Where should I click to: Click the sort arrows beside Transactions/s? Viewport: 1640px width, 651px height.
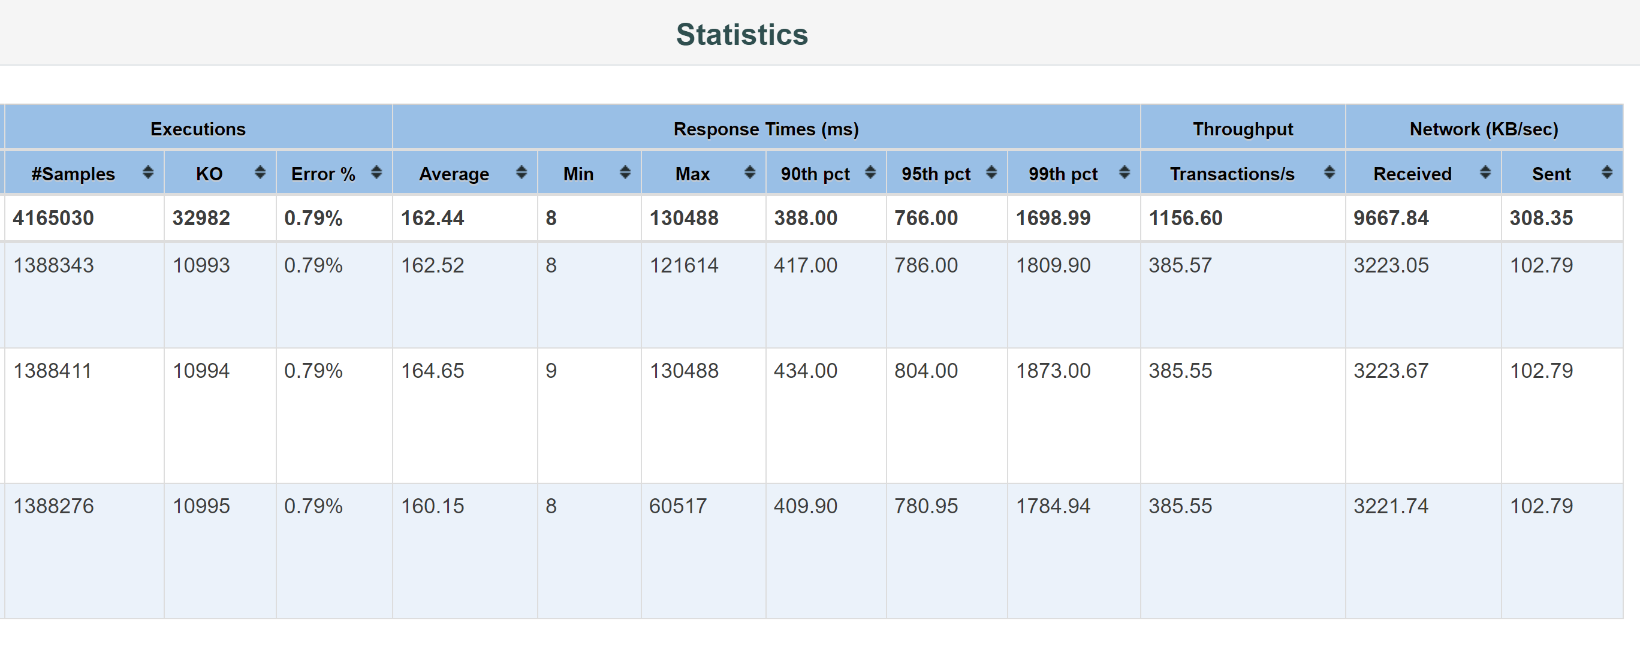(1330, 172)
